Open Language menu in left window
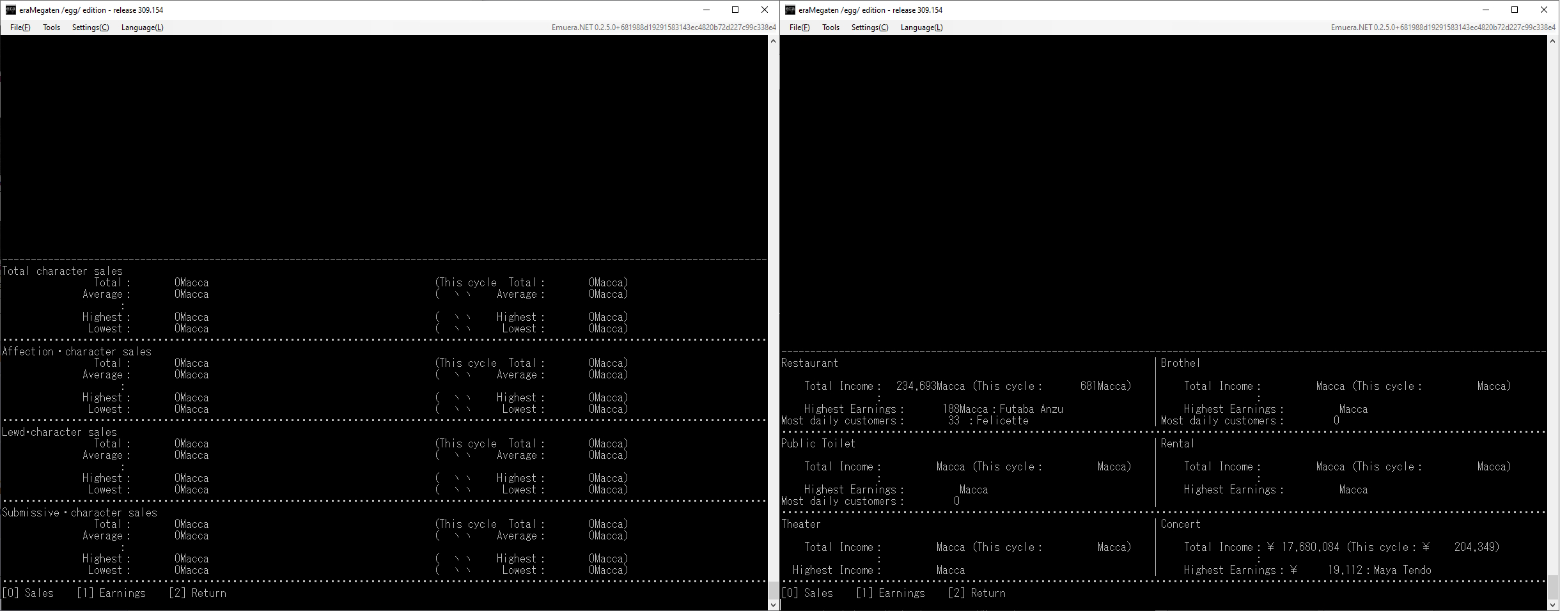The image size is (1560, 611). coord(142,27)
